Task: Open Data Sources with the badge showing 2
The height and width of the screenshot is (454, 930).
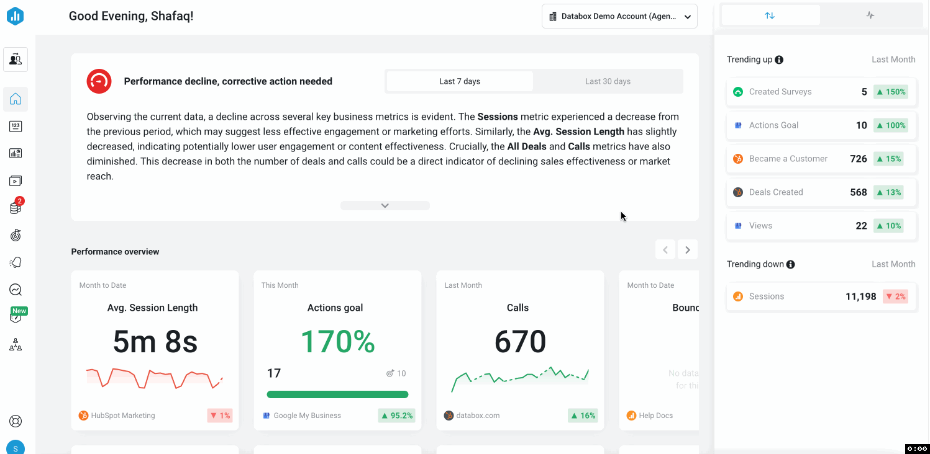Action: point(16,207)
